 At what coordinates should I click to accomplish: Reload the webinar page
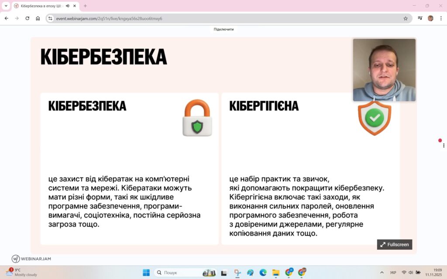tap(28, 18)
